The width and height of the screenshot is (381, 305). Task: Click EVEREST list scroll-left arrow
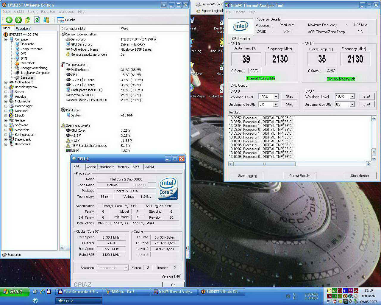tap(62, 248)
